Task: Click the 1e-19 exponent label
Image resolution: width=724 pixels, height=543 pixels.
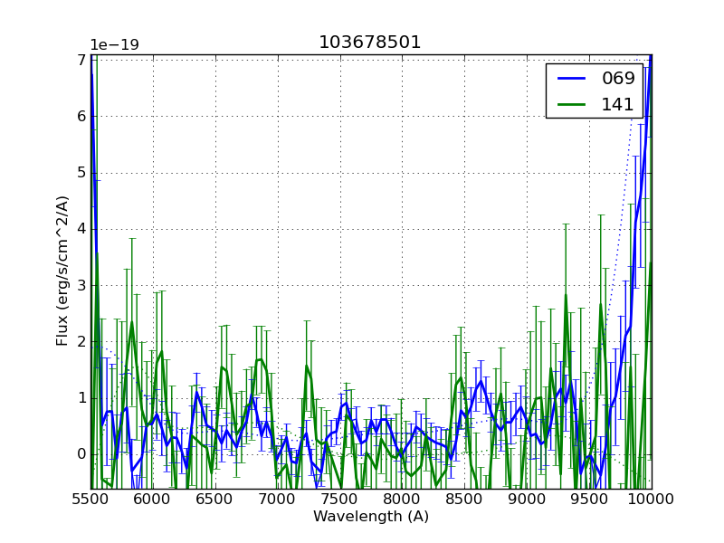Action: (114, 45)
